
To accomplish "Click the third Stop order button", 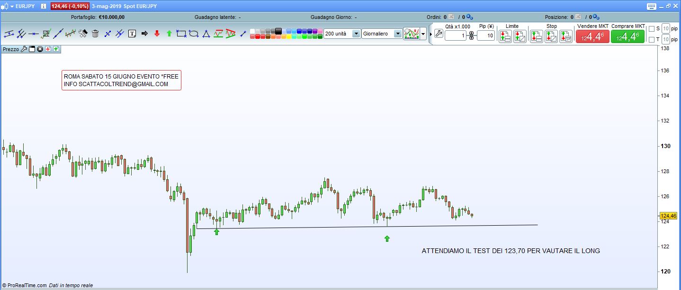I will pyautogui.click(x=566, y=36).
